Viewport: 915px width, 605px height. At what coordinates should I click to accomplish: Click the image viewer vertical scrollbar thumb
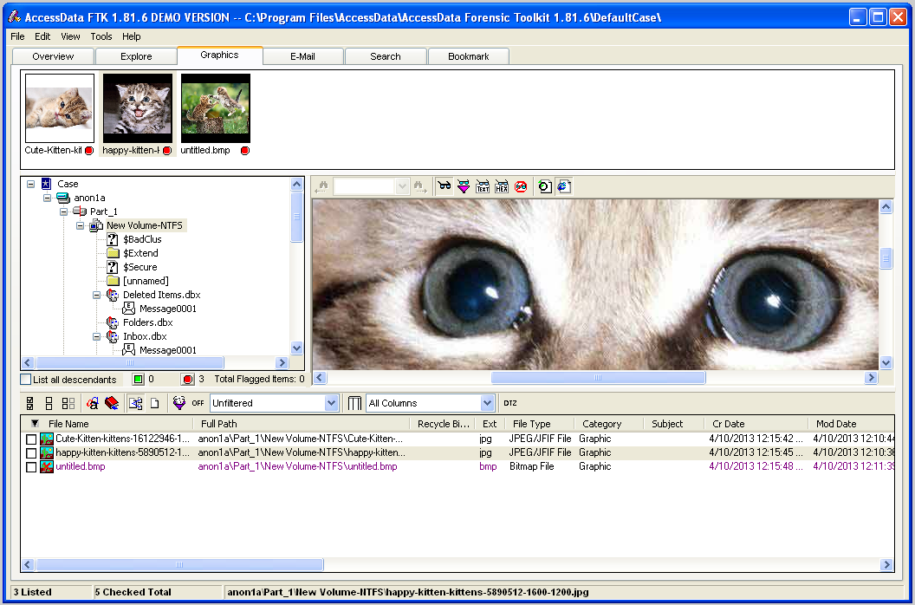point(886,257)
